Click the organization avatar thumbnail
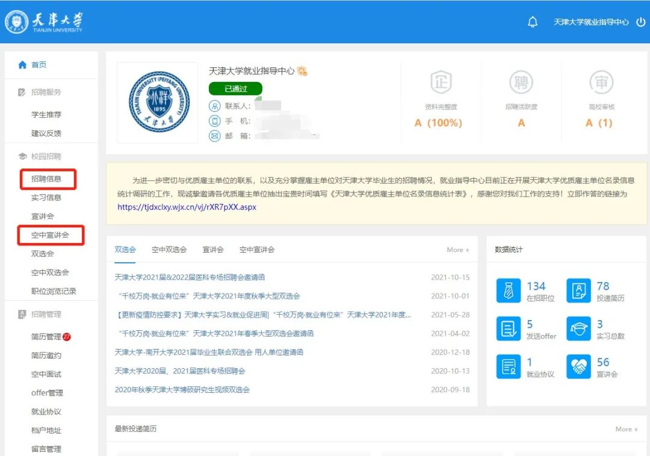650x456 pixels. click(x=157, y=103)
